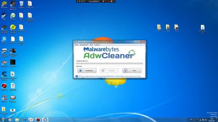Select the black console icon on desktop
This screenshot has height=122, width=218.
(x=13, y=63)
